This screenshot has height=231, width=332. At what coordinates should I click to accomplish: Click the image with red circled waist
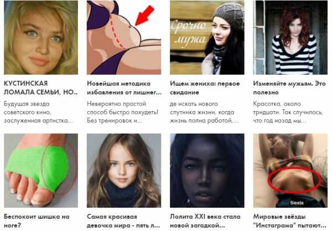click(290, 171)
